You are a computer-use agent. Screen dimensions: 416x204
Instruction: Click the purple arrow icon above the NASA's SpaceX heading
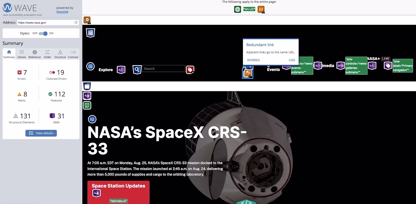[x=87, y=96]
